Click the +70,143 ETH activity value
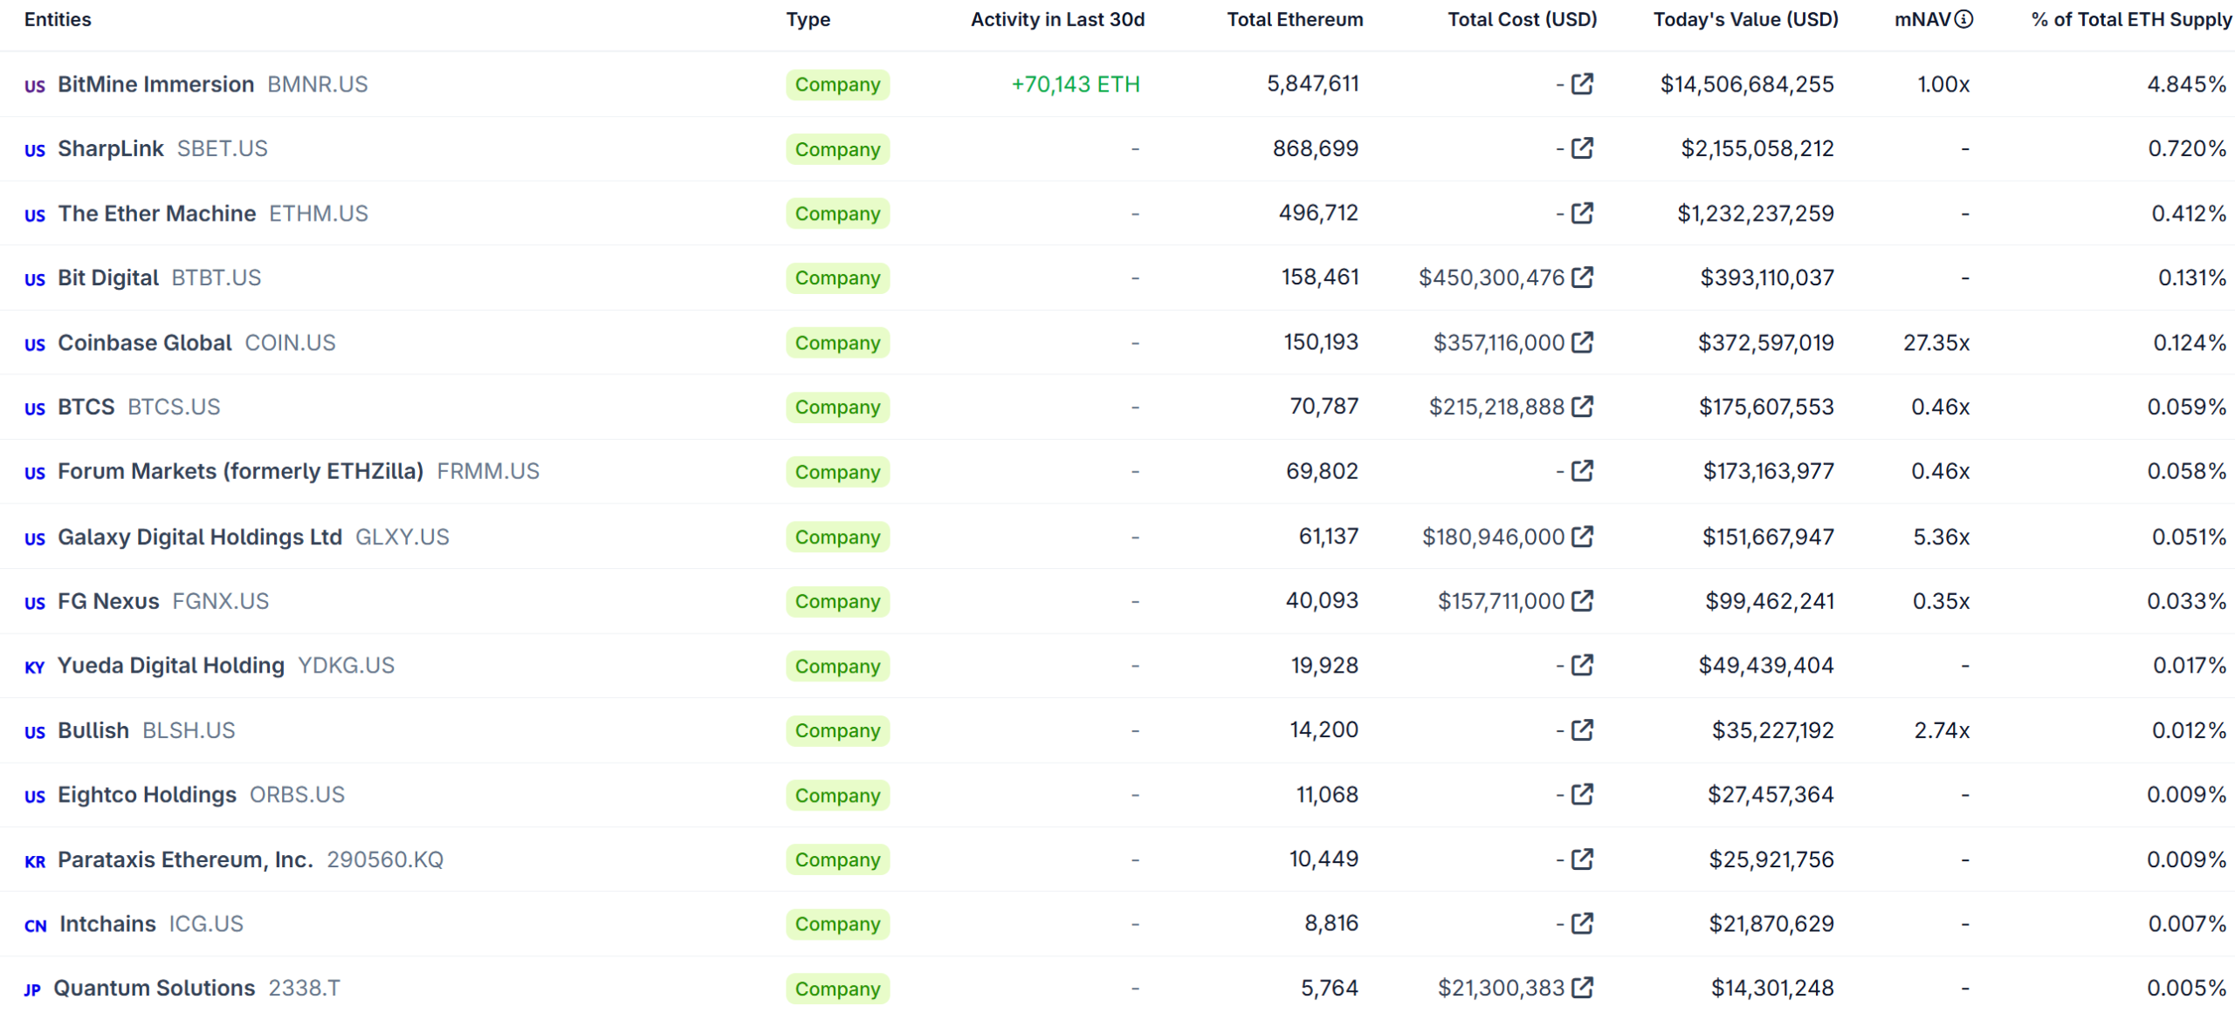2235x1013 pixels. (1076, 84)
